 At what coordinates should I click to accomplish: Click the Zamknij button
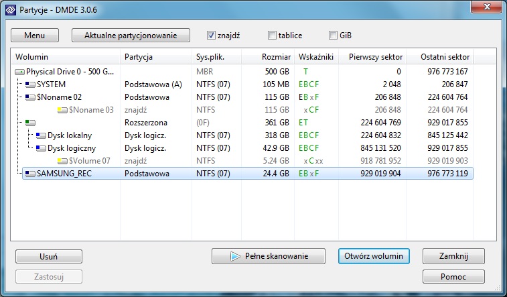(453, 256)
